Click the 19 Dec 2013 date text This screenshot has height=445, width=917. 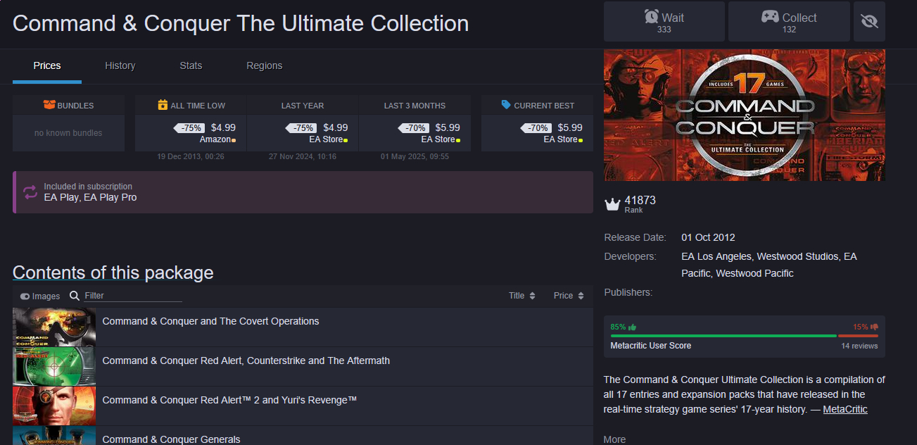(x=191, y=156)
